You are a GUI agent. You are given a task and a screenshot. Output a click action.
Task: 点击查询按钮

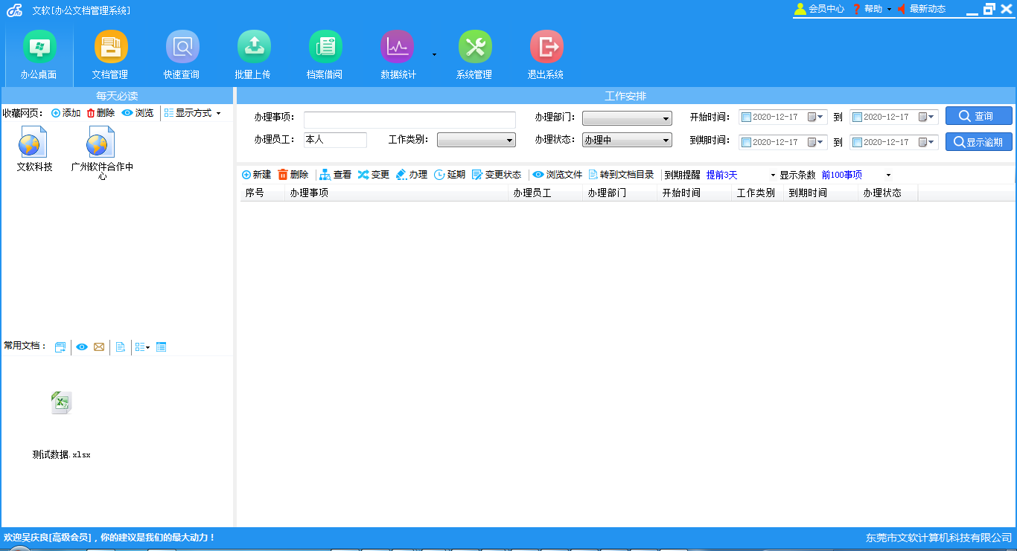(978, 116)
